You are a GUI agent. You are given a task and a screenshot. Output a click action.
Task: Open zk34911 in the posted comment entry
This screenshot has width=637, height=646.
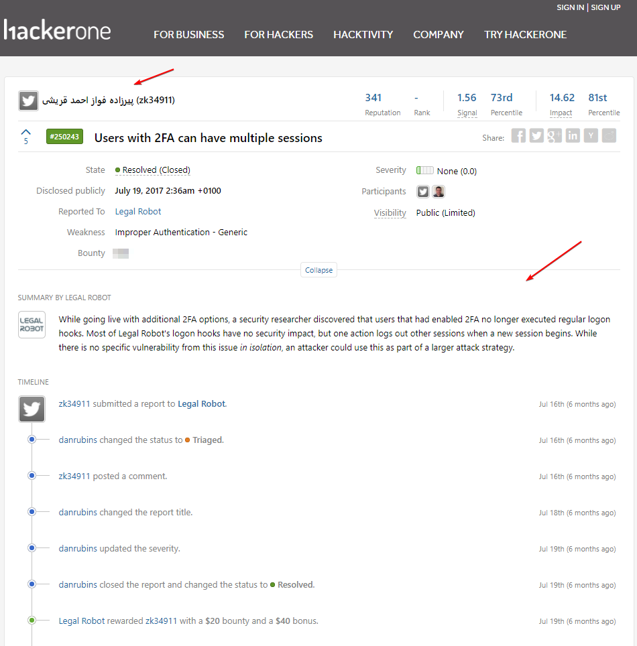coord(74,476)
